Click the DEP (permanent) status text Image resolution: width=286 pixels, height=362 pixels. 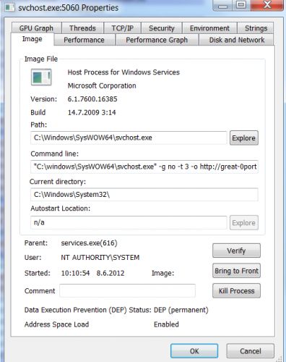[x=181, y=310]
